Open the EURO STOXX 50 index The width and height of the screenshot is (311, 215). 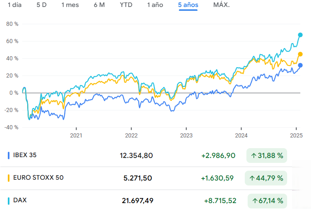38,178
